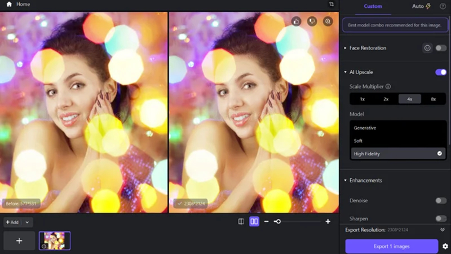Open the Add dropdown arrow
The width and height of the screenshot is (451, 254).
27,222
